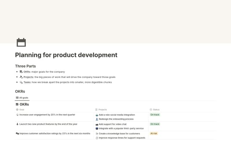Click the Projects column header

click(x=101, y=110)
